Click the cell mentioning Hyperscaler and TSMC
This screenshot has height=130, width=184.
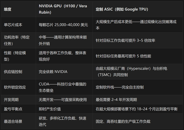(x=138, y=72)
